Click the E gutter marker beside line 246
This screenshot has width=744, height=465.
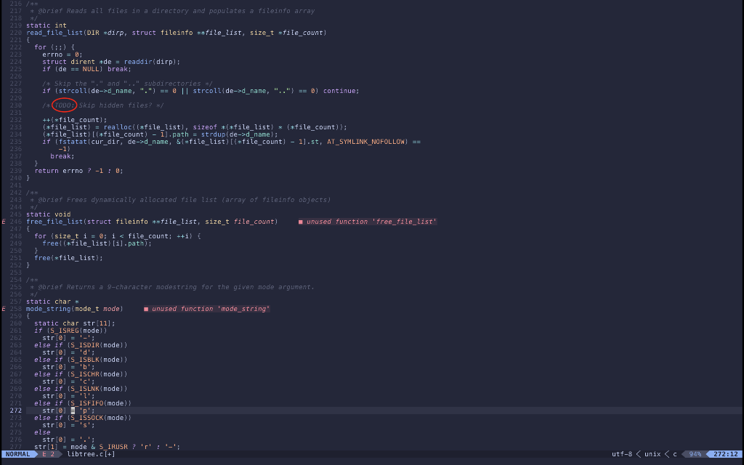tap(3, 221)
